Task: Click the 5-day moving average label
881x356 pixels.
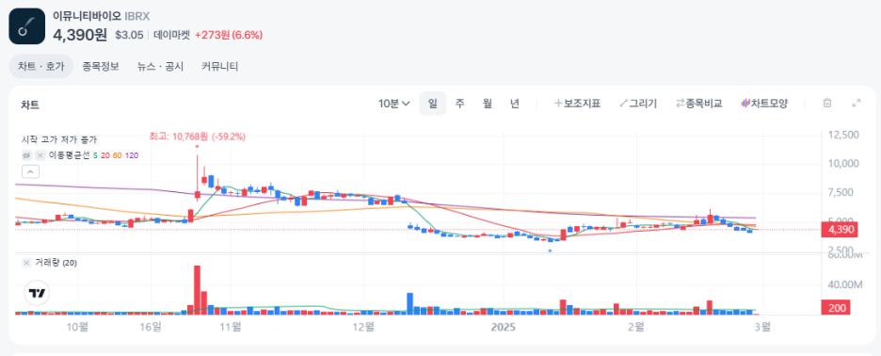Action: pos(95,155)
